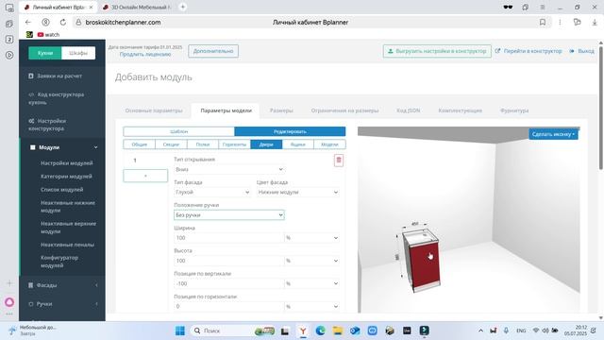The image size is (604, 340).
Task: Click the Код конструктора кухонь code icon
Action: click(31, 94)
